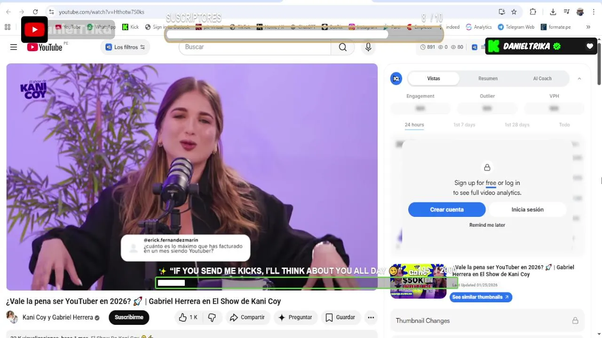
Task: Click the vidIQ logo in analytics panel
Action: pos(396,78)
